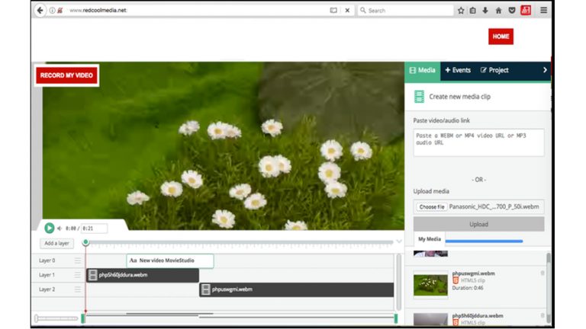Click the browser back arrow button
This screenshot has width=586, height=329.
click(x=40, y=11)
